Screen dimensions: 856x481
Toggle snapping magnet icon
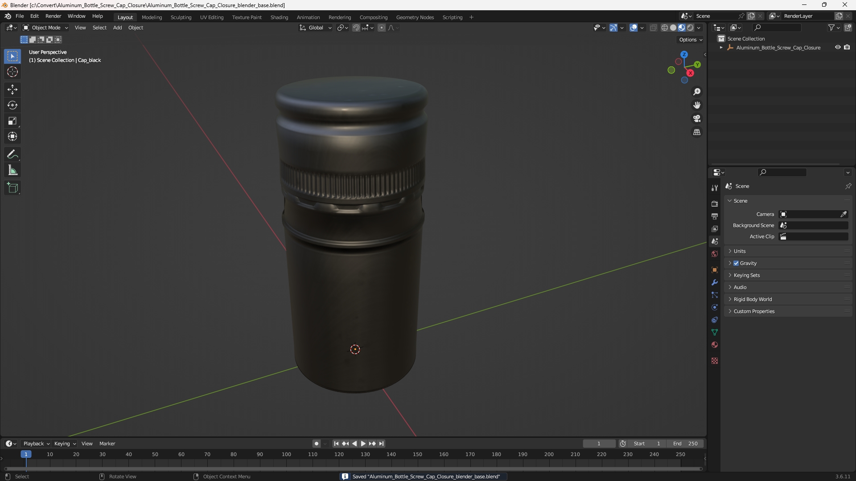[356, 28]
